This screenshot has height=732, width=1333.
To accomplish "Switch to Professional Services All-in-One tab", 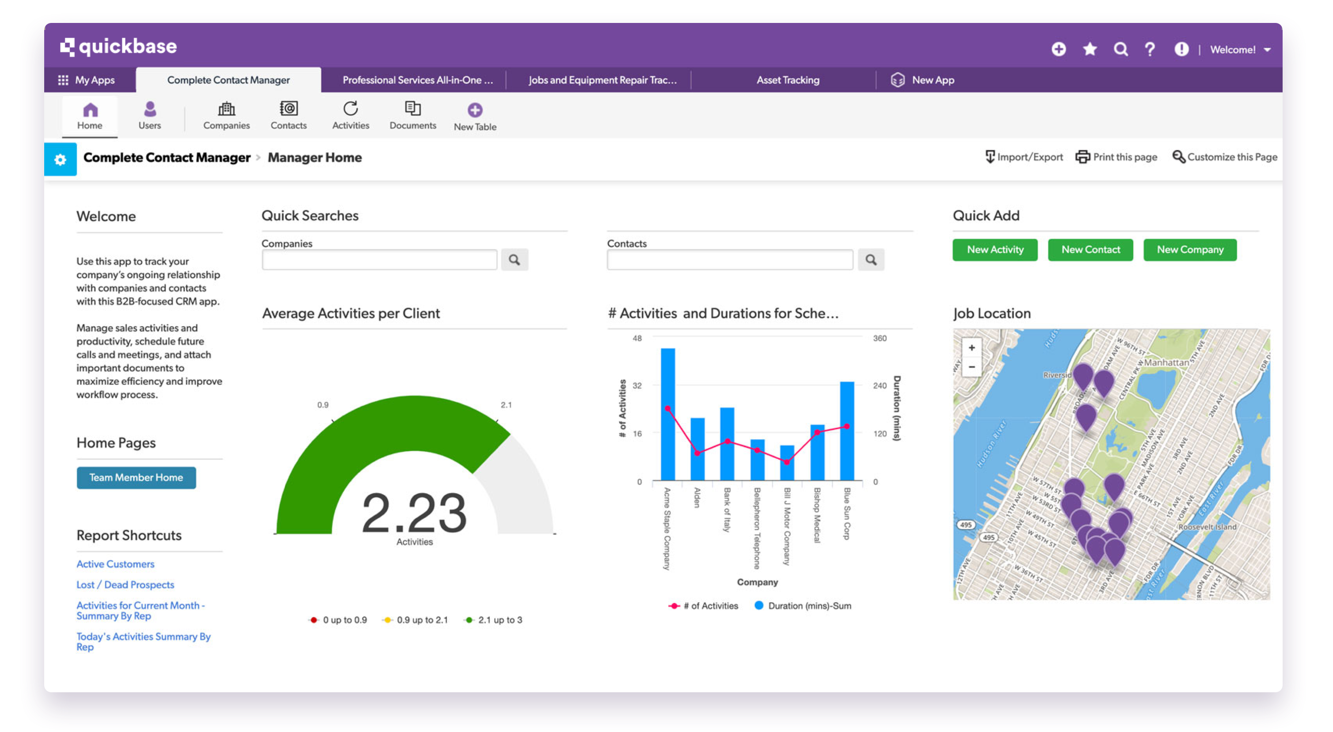I will [x=417, y=80].
